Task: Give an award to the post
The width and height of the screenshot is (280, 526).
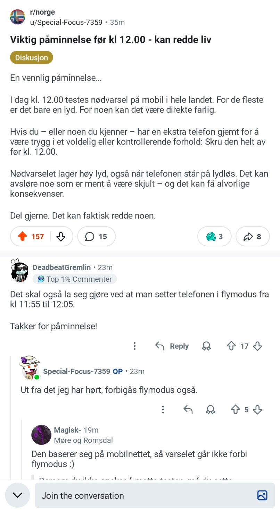Action: (214, 237)
